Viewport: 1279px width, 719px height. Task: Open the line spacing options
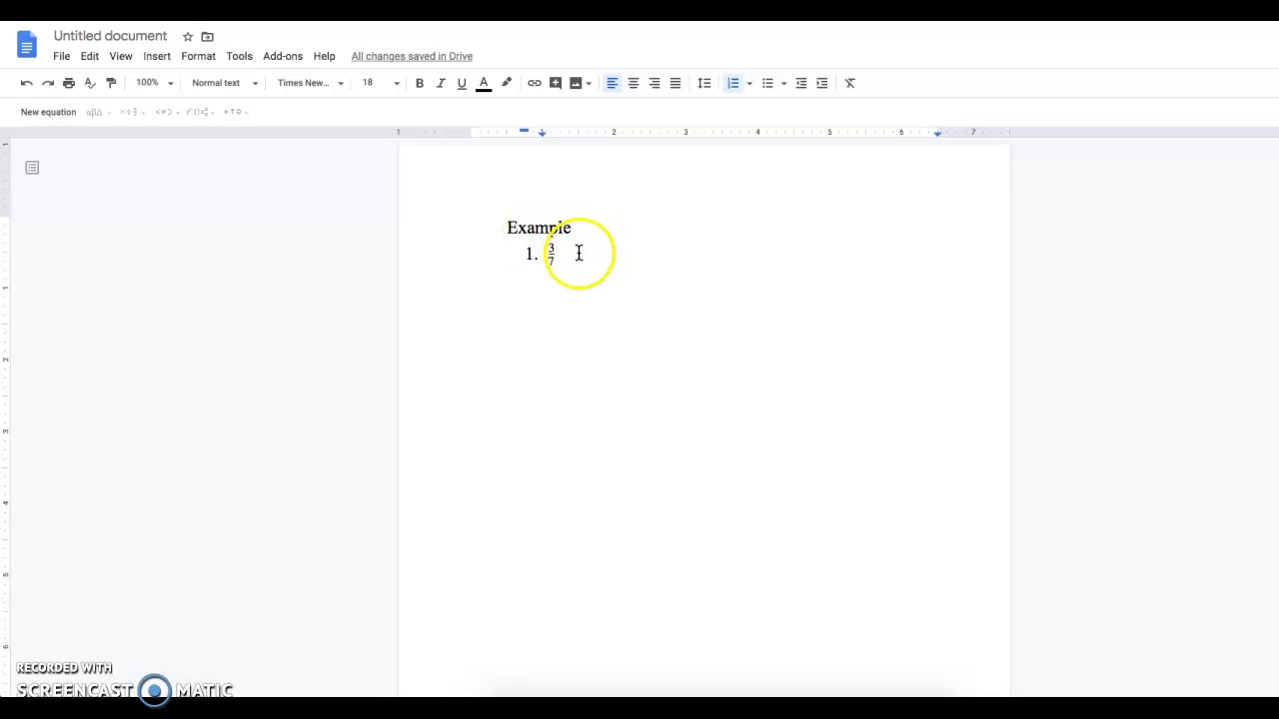point(704,83)
